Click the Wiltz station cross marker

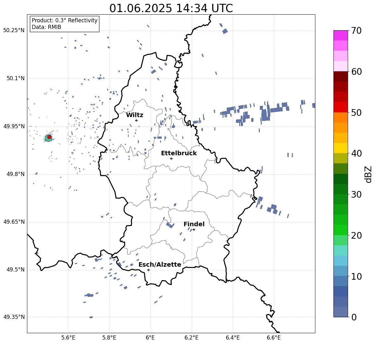pos(137,120)
